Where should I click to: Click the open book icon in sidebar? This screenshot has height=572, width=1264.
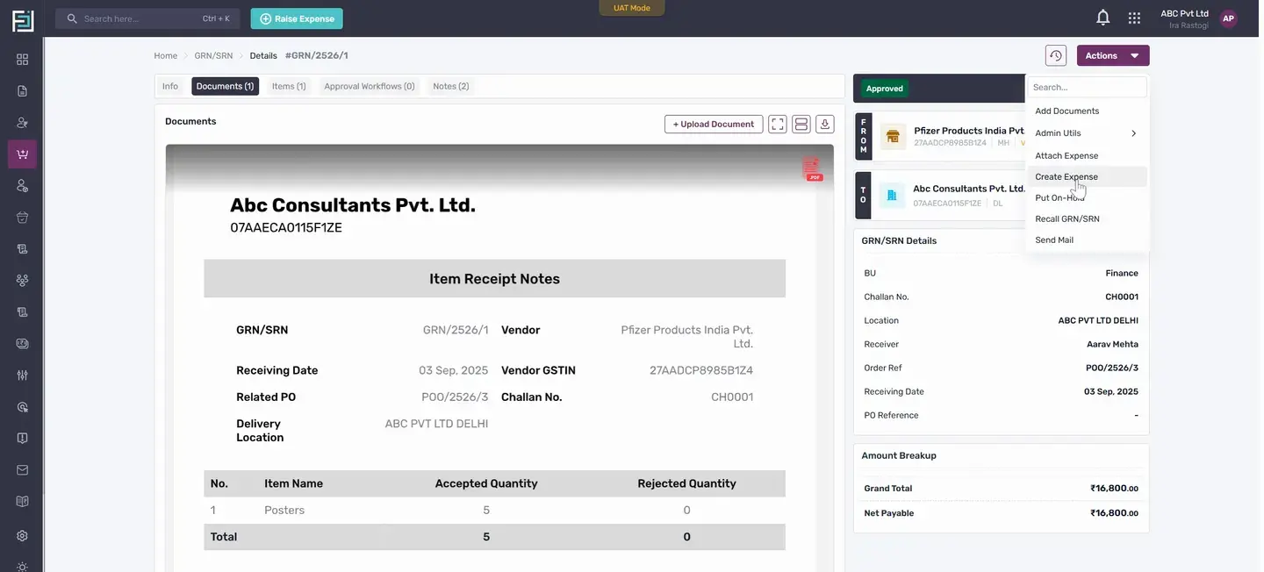coord(22,502)
